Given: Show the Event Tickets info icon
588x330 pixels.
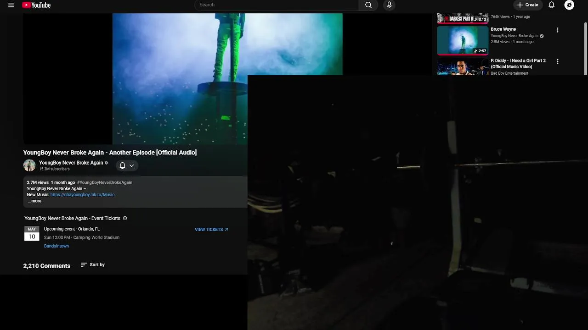Looking at the screenshot, I should [125, 218].
